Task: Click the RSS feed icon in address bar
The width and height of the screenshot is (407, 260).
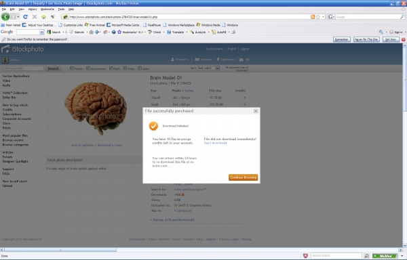Action: [x=313, y=17]
